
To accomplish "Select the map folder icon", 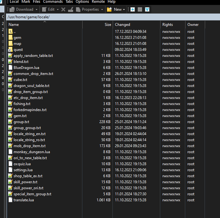I will coord(10,44).
